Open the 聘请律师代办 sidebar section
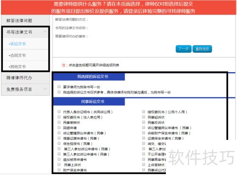Image resolution: width=237 pixels, height=175 pixels. (x=25, y=78)
